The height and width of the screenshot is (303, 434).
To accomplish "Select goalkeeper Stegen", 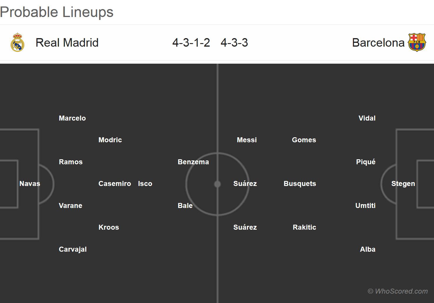I will (403, 184).
